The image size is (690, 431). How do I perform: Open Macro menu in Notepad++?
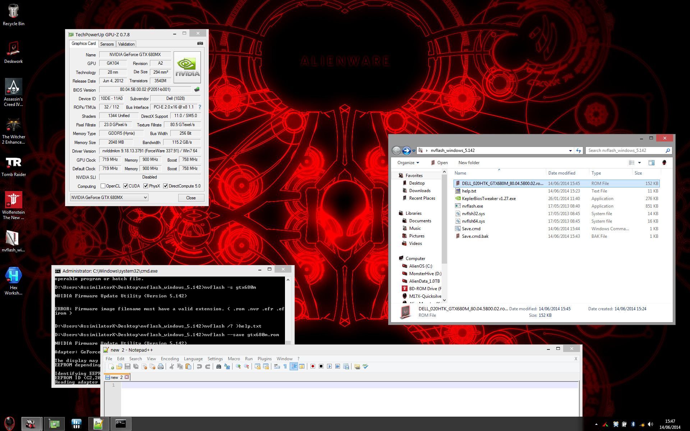tap(234, 359)
